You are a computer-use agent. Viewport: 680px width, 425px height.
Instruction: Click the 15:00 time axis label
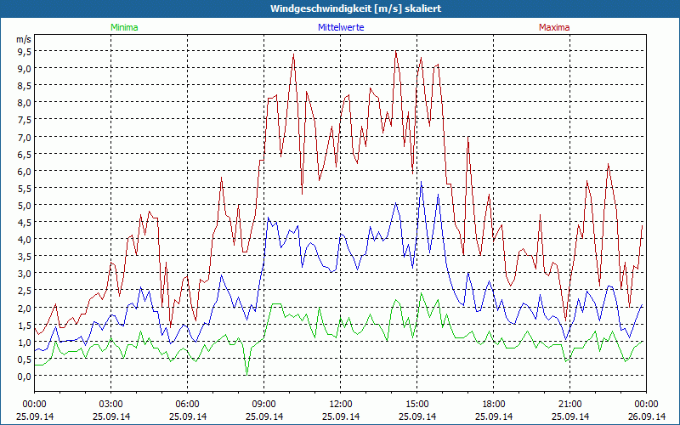coord(417,404)
